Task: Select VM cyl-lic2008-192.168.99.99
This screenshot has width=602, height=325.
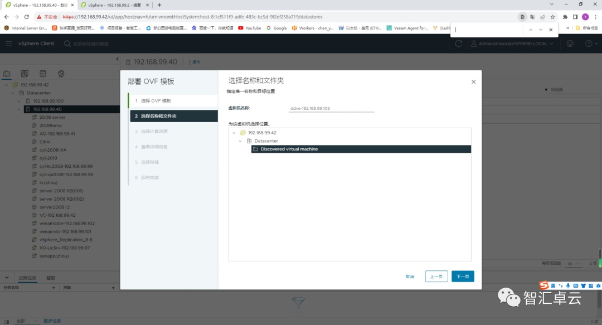Action: click(66, 166)
